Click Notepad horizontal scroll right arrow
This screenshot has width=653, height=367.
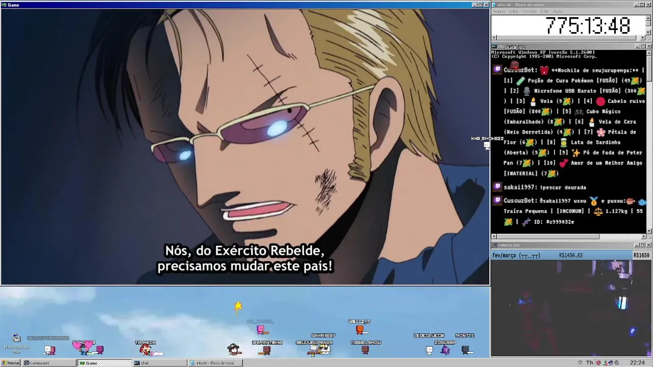click(643, 38)
